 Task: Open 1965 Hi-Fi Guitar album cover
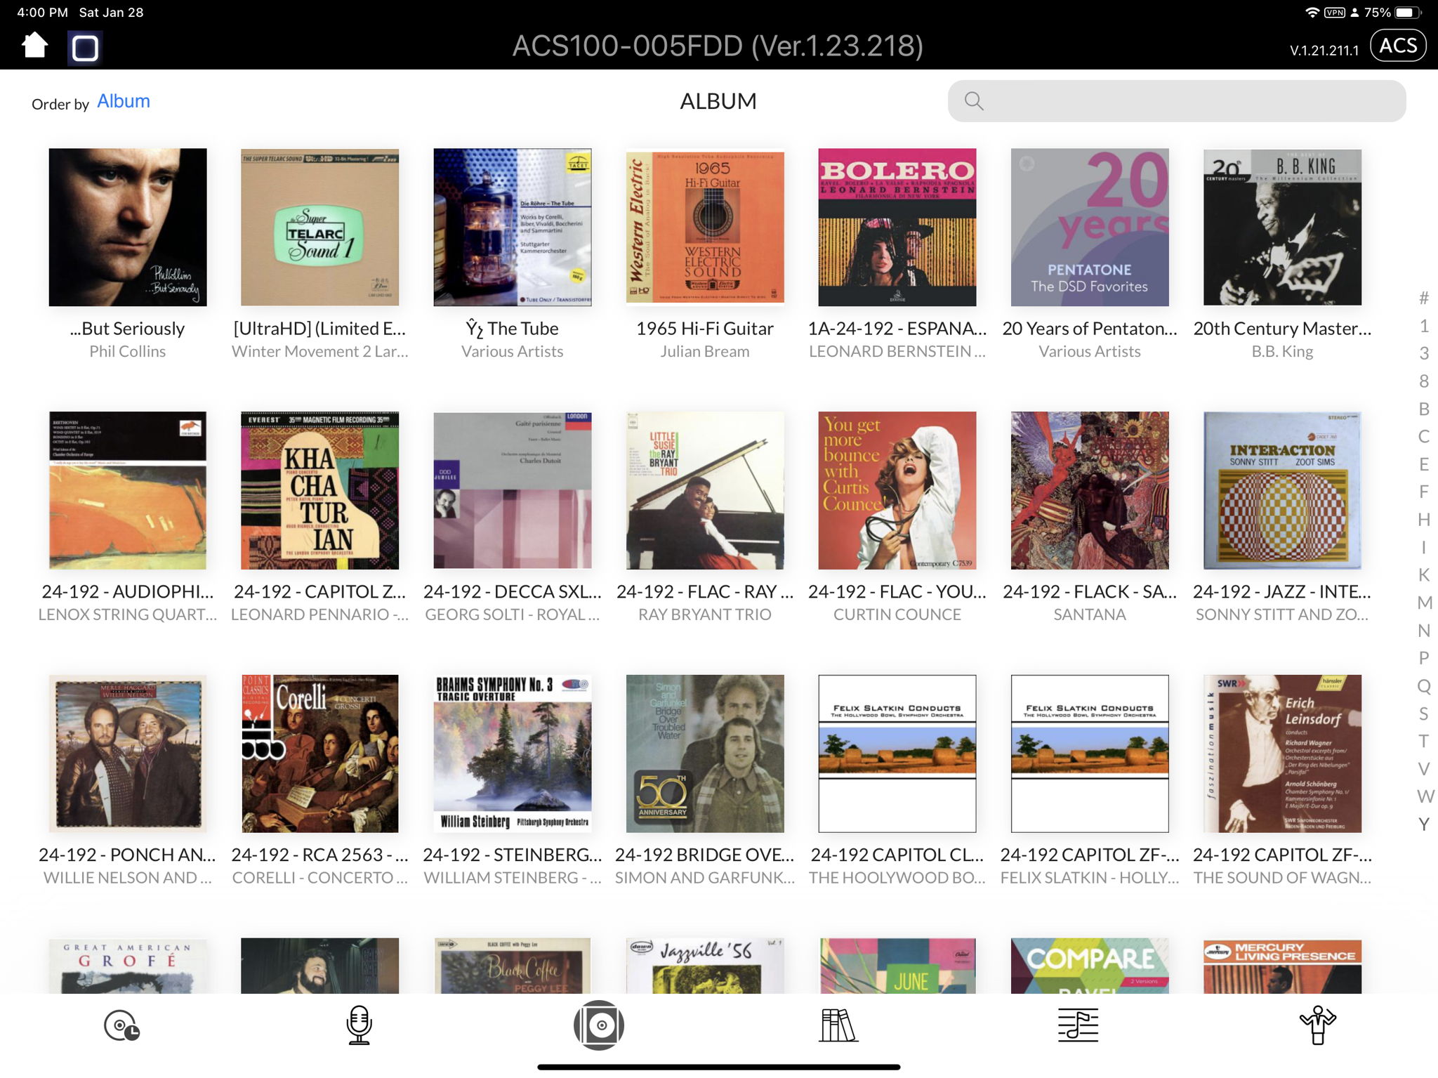tap(705, 227)
